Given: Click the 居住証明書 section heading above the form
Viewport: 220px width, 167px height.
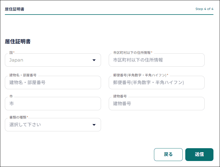Looking at the screenshot, I should point(18,42).
